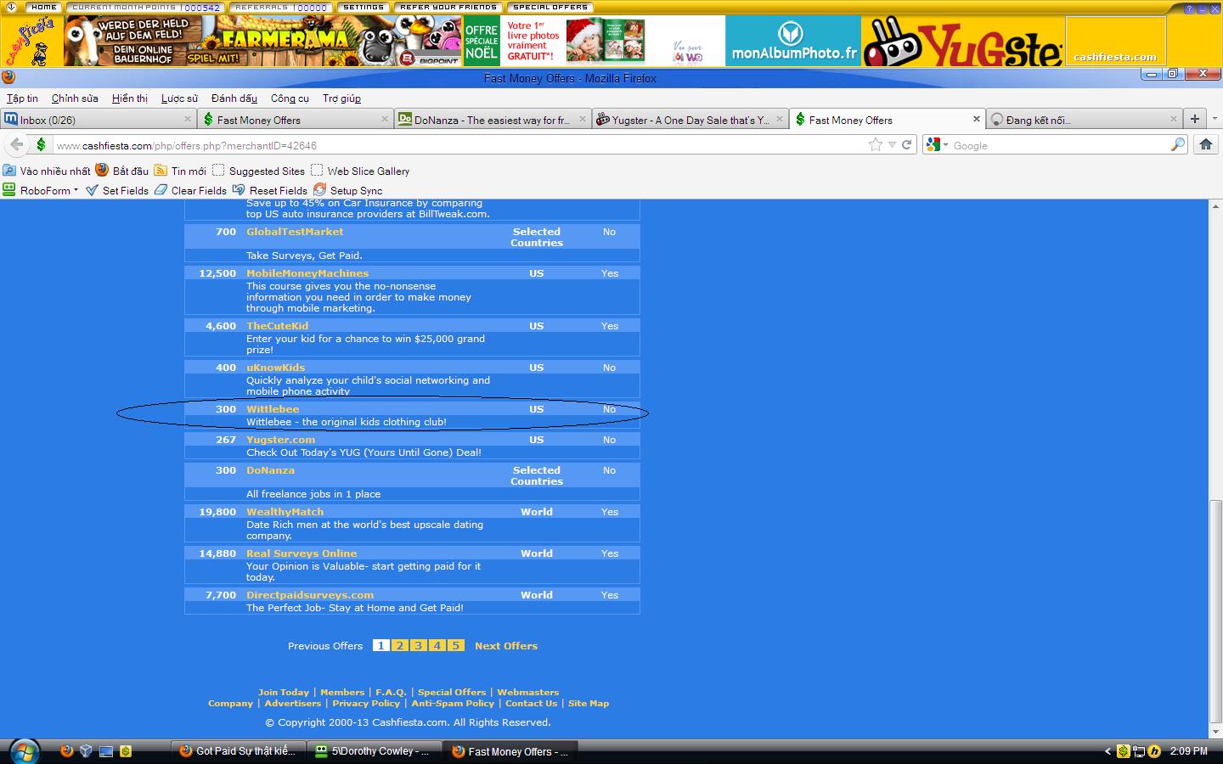
Task: Open 'Got Paid Sự thật' taskbar window
Action: point(238,751)
